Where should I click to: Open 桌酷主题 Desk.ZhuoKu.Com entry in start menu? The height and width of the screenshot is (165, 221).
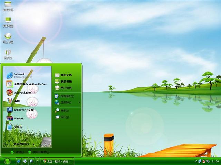pyautogui.click(x=27, y=84)
